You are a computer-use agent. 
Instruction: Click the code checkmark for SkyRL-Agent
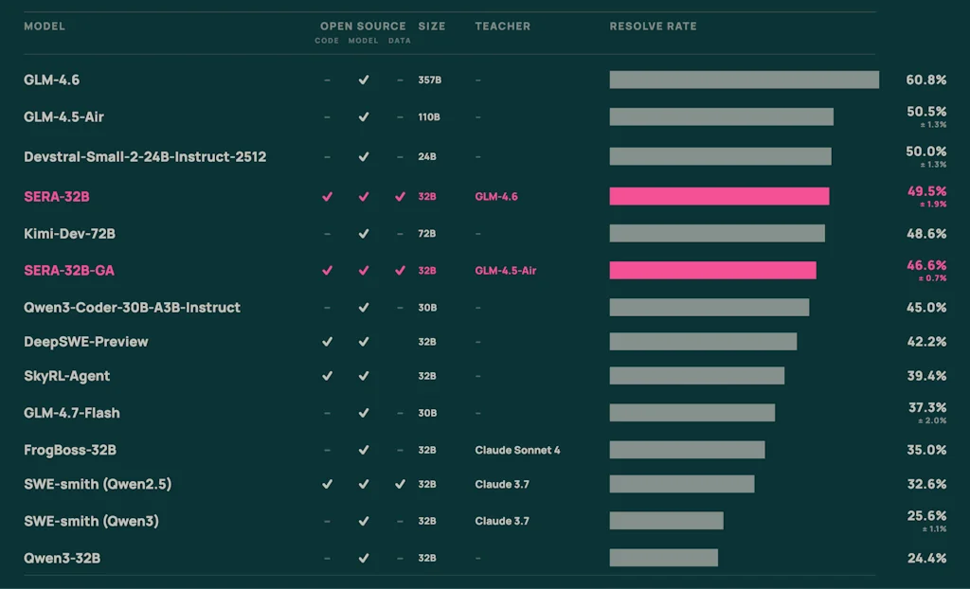(327, 376)
